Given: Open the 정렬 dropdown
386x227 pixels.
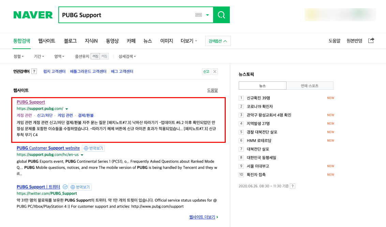Looking at the screenshot, I should (18, 56).
